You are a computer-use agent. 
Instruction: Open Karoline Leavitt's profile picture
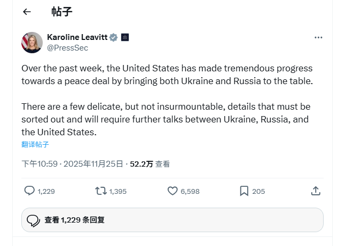32,43
